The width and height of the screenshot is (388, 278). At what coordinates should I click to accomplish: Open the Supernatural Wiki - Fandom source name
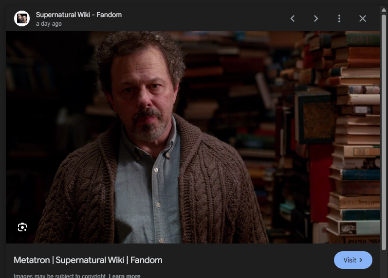pyautogui.click(x=79, y=15)
